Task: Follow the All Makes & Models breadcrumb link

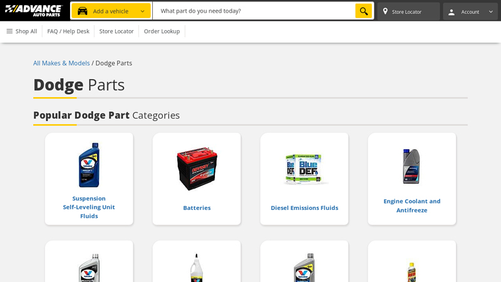Action: 61,63
